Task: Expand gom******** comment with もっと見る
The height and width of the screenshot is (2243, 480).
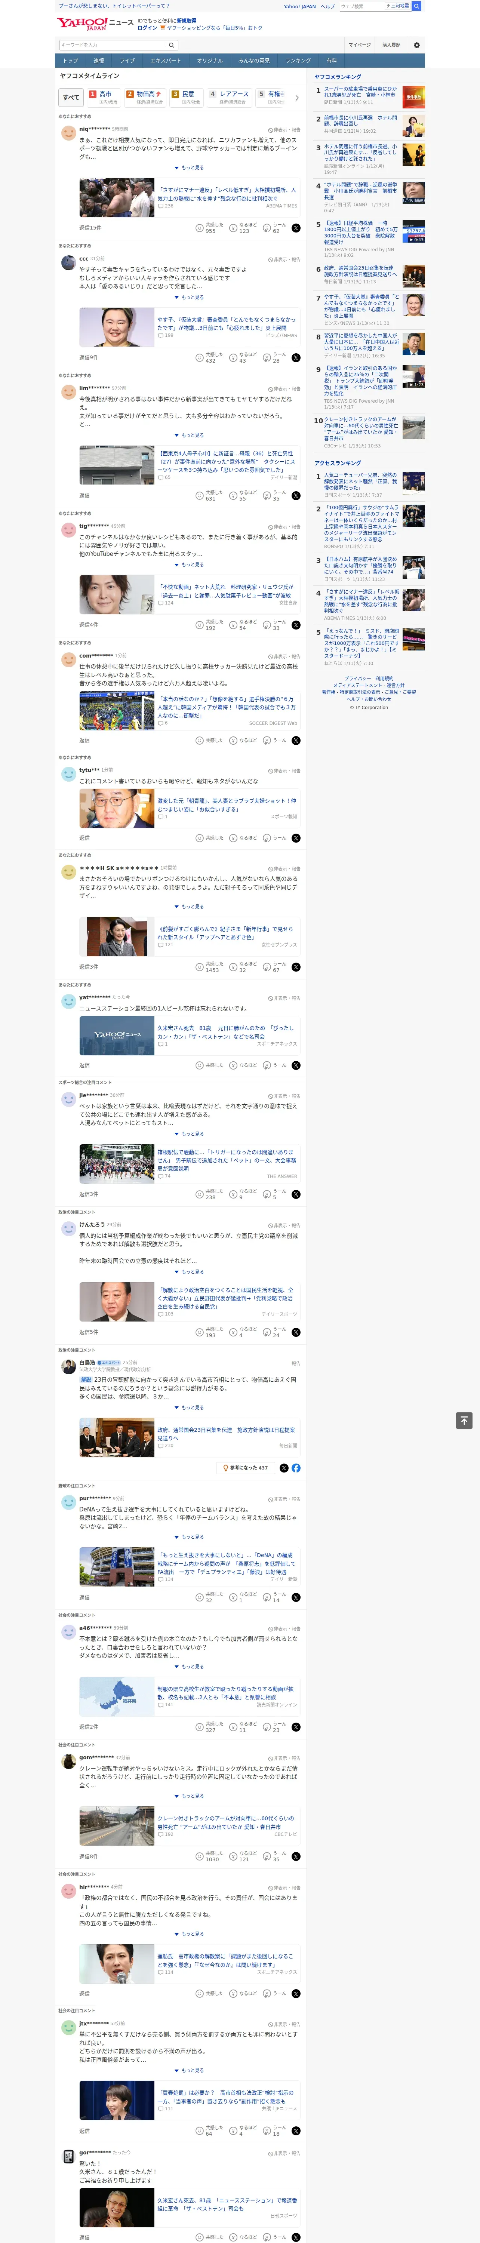Action: 189,1796
